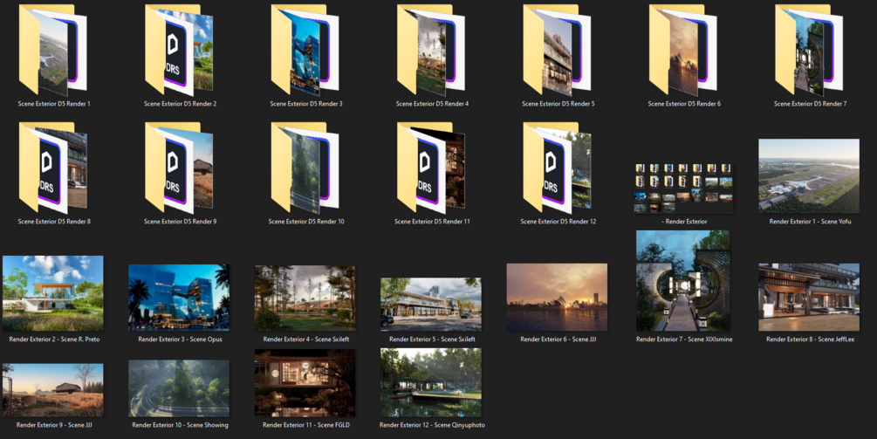Click the 'Scene Exterior D5 Render 1' file name
The width and height of the screenshot is (877, 439).
(54, 104)
